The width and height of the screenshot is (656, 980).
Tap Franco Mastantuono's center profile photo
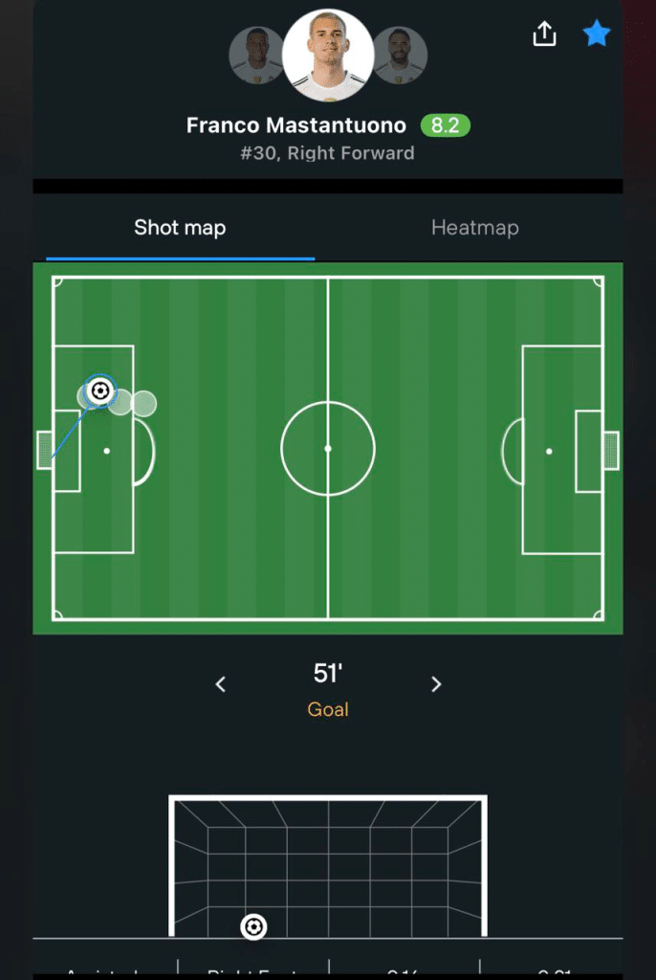coord(328,55)
